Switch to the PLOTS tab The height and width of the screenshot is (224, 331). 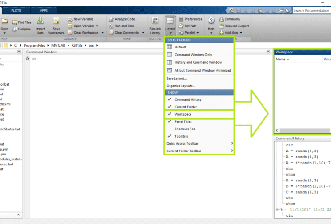point(16,11)
